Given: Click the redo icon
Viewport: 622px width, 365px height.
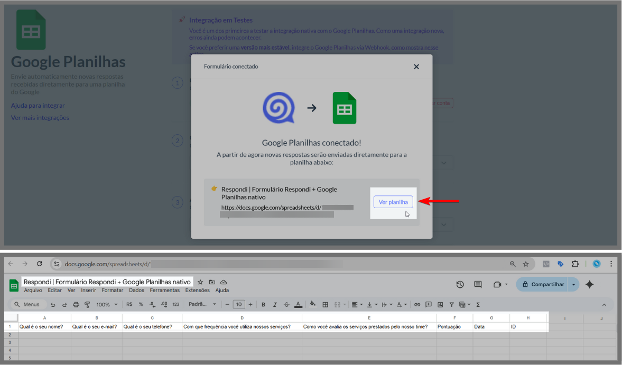Looking at the screenshot, I should 64,304.
